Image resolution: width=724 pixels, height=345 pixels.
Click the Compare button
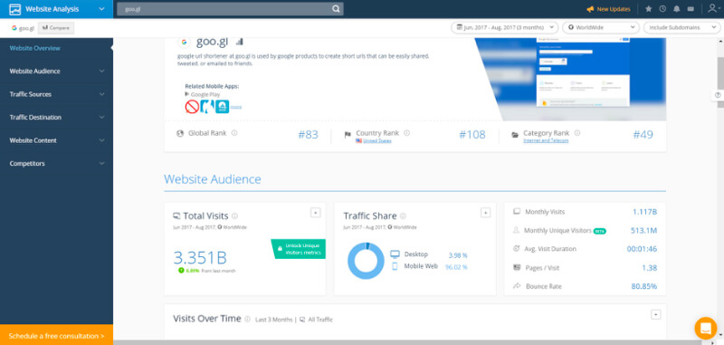[56, 28]
